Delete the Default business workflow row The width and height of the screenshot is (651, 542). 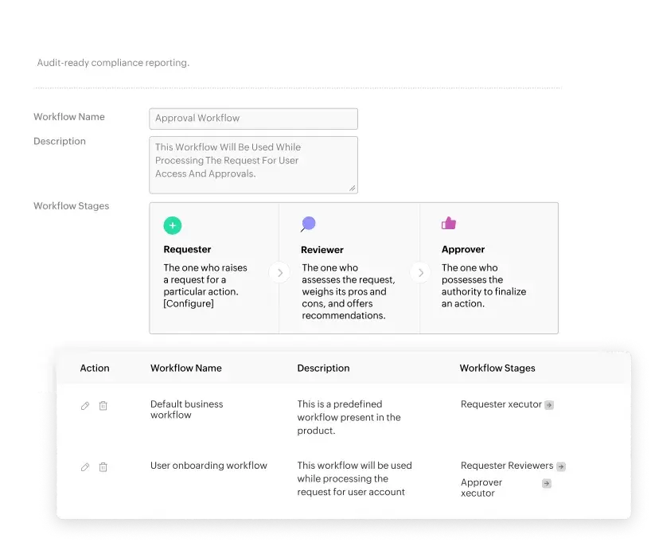coord(103,406)
